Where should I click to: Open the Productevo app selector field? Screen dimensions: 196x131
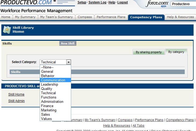pos(183,4)
